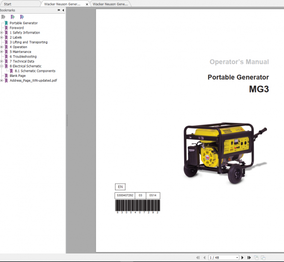Click the blue bookmark tool icon
This screenshot has height=262, width=284.
pos(22,17)
